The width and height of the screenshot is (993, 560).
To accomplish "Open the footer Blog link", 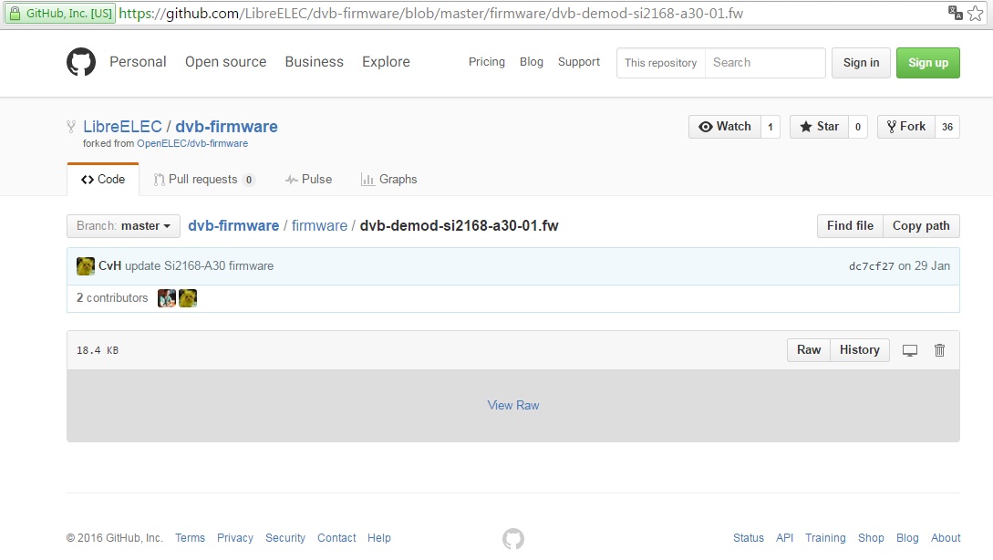I will [x=907, y=538].
